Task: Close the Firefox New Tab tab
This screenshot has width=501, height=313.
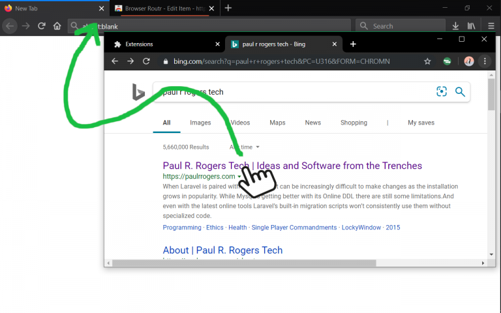Action: point(102,8)
